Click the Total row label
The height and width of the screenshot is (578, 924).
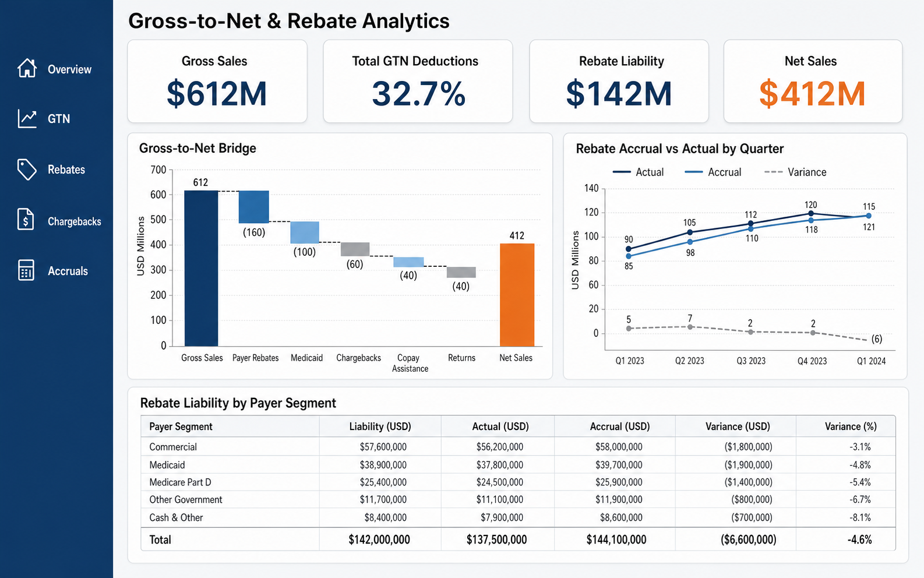[x=160, y=540]
